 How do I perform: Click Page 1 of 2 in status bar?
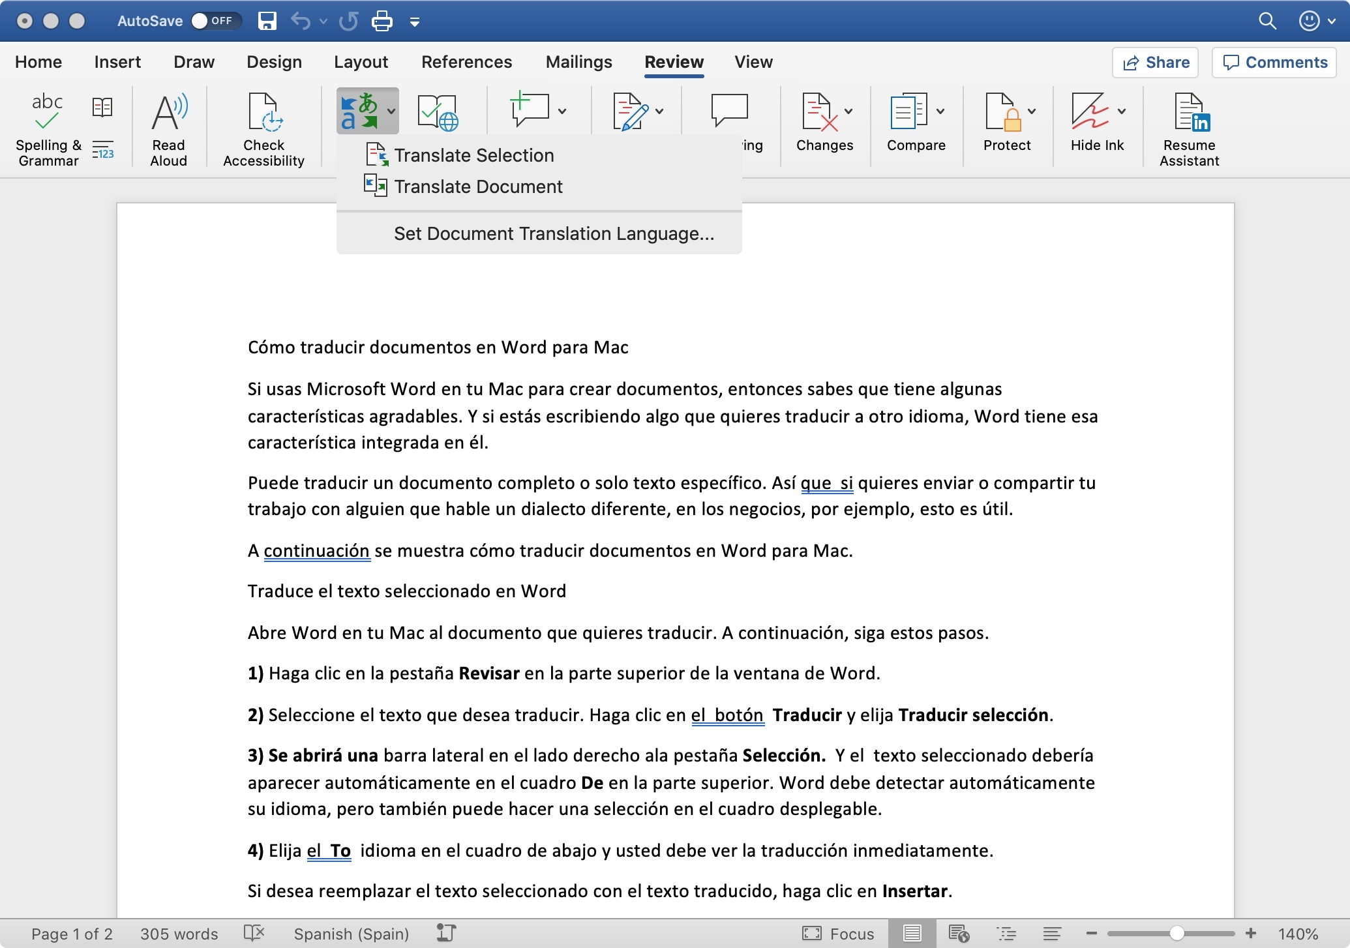tap(72, 934)
